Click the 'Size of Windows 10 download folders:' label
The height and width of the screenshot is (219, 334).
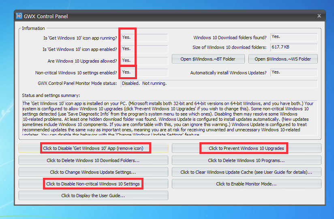pyautogui.click(x=229, y=47)
